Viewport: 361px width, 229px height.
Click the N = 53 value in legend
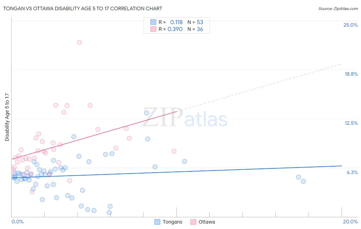[x=195, y=22]
